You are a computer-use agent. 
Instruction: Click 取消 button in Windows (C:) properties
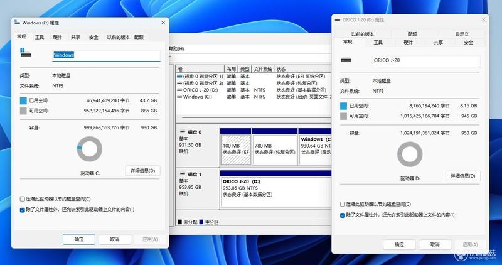[115, 239]
